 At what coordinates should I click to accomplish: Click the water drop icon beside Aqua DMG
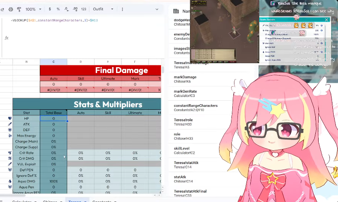pyautogui.click(x=10, y=182)
